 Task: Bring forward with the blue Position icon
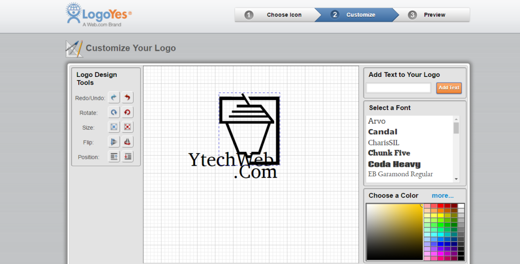click(x=114, y=157)
